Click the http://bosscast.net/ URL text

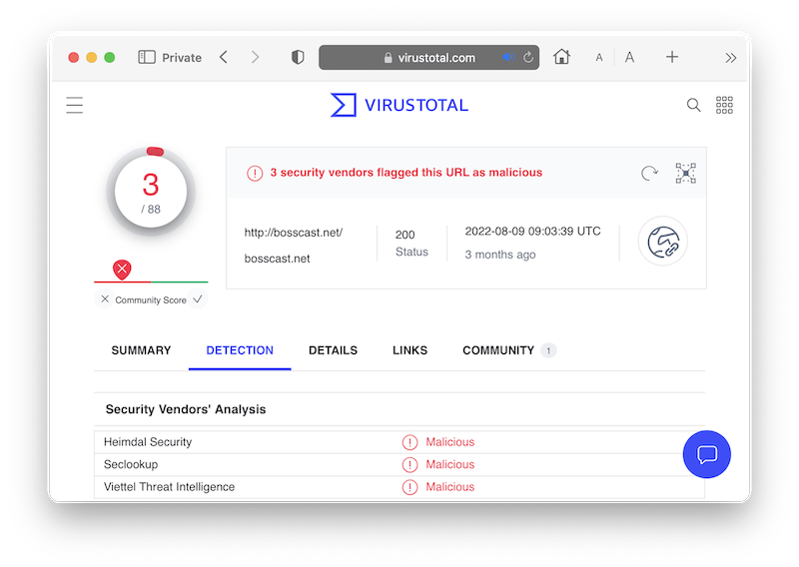point(294,233)
